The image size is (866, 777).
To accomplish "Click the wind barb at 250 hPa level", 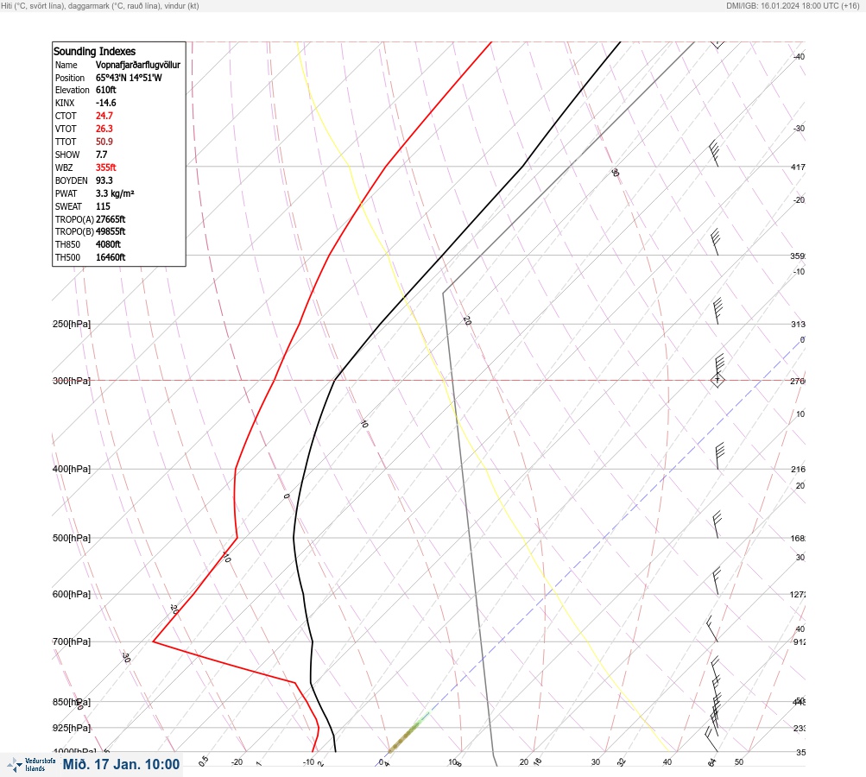I will (717, 311).
